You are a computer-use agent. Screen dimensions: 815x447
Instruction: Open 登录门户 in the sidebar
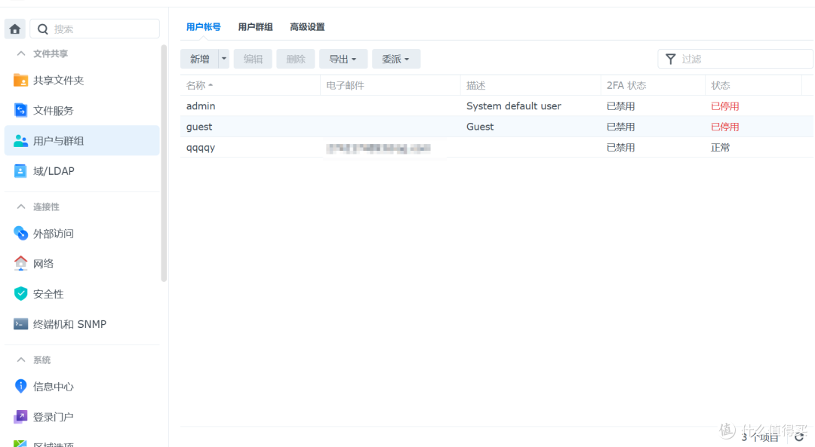(x=82, y=416)
